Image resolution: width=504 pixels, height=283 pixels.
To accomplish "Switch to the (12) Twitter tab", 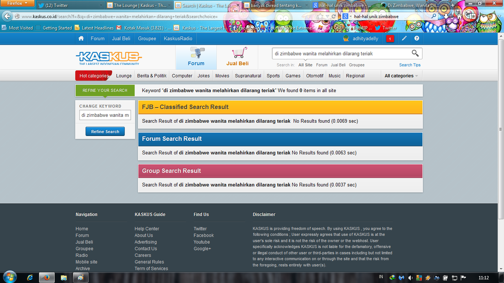I will point(70,6).
